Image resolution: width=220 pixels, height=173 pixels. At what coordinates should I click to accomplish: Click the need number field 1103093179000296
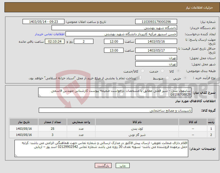[156, 22]
